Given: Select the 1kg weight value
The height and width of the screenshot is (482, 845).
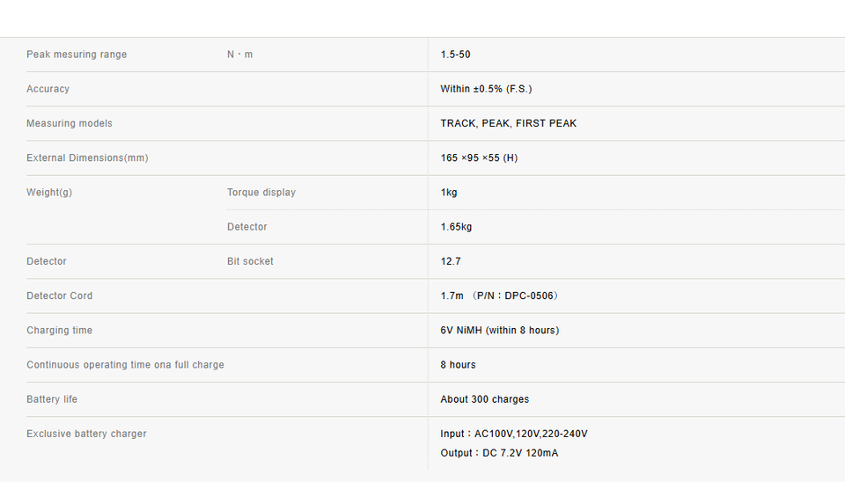Looking at the screenshot, I should click(449, 193).
